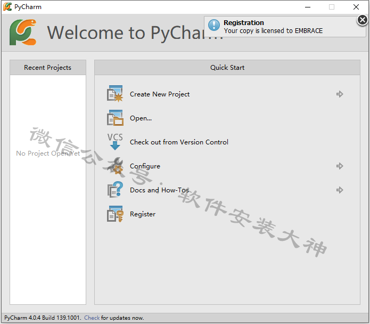Viewport: 370px width, 324px height.
Task: Click the Register key icon
Action: [x=115, y=214]
